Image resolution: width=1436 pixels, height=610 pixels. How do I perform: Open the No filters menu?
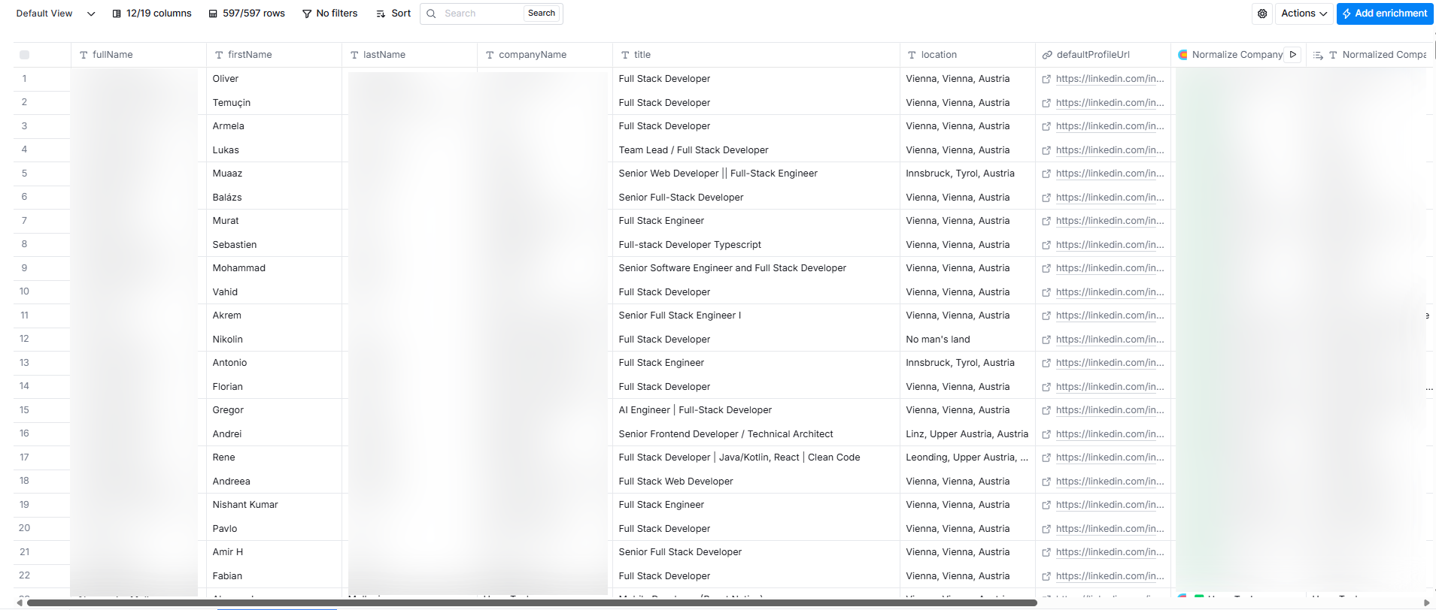tap(329, 14)
